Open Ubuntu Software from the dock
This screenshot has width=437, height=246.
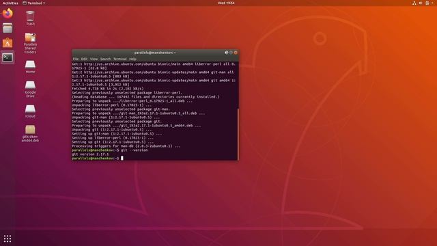[8, 42]
